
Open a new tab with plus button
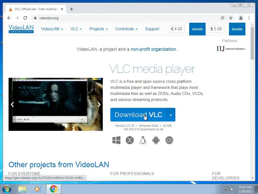[x=71, y=9]
